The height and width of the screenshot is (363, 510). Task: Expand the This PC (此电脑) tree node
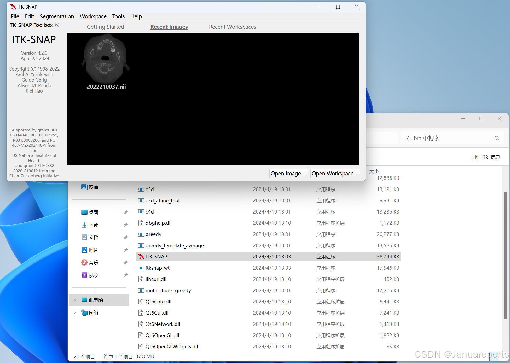coord(75,300)
